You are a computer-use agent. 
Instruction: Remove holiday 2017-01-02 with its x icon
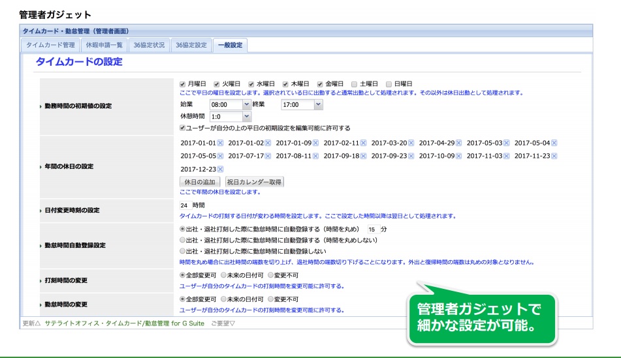coord(268,143)
